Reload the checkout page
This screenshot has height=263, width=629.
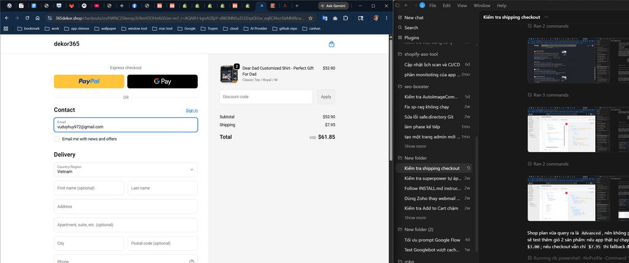27,18
